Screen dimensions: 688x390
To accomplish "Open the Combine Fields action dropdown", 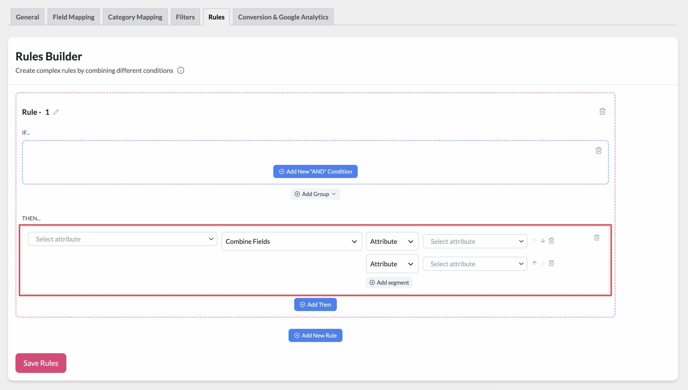I will tap(292, 241).
